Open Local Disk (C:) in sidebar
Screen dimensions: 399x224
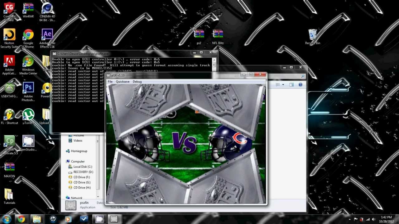tap(83, 167)
